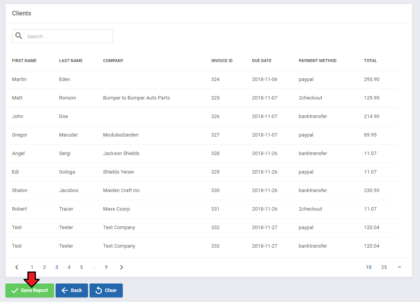Select invoice ID 332
Screen dimensions: 420x302
click(215, 228)
